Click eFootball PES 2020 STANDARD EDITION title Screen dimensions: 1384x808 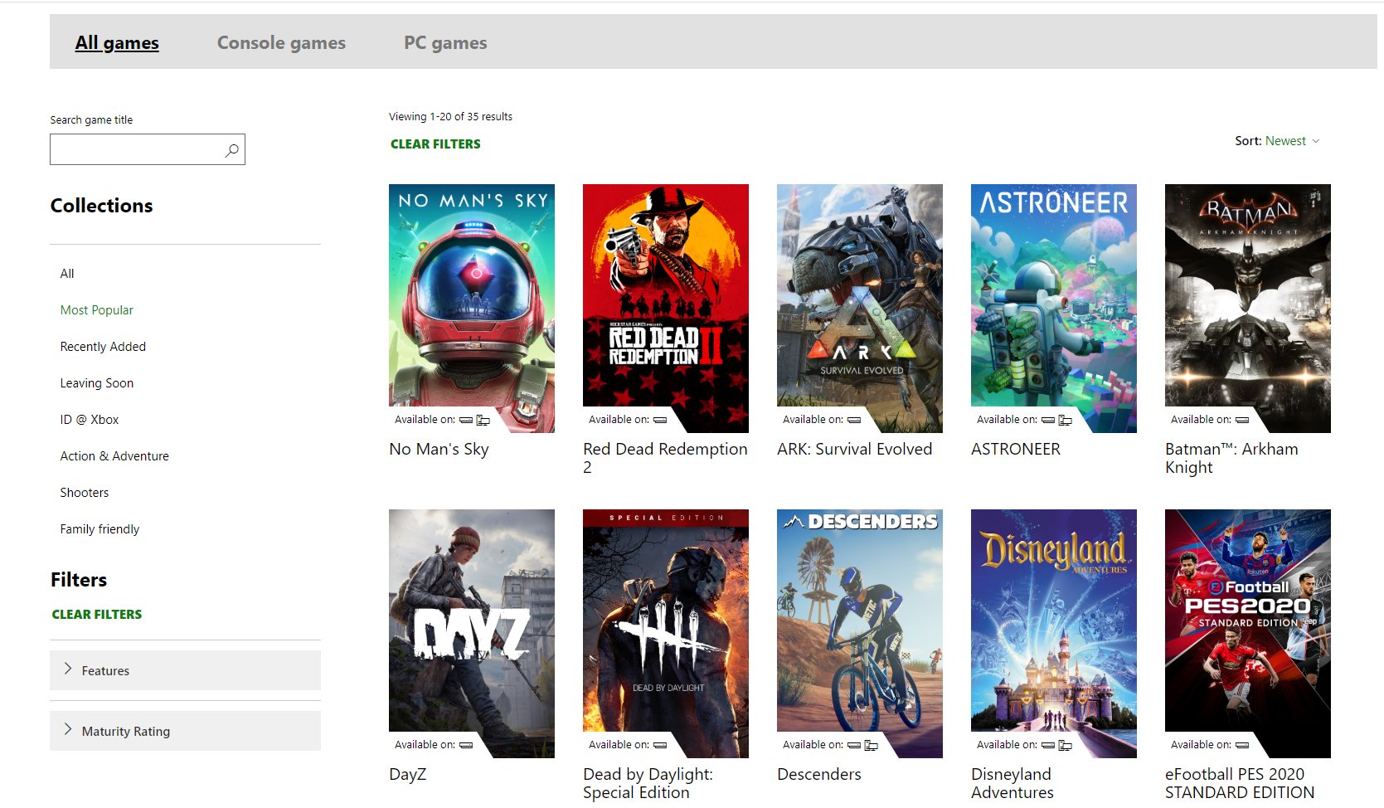click(x=1239, y=783)
